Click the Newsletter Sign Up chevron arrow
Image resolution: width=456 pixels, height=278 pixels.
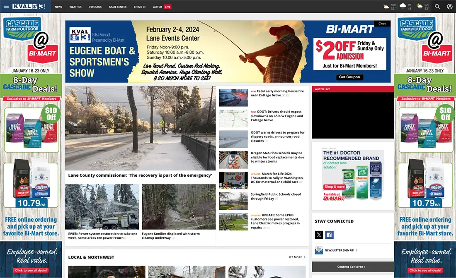point(357,250)
